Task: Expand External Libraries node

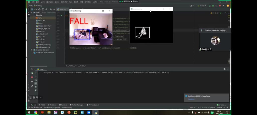Action: pyautogui.click(x=32, y=50)
